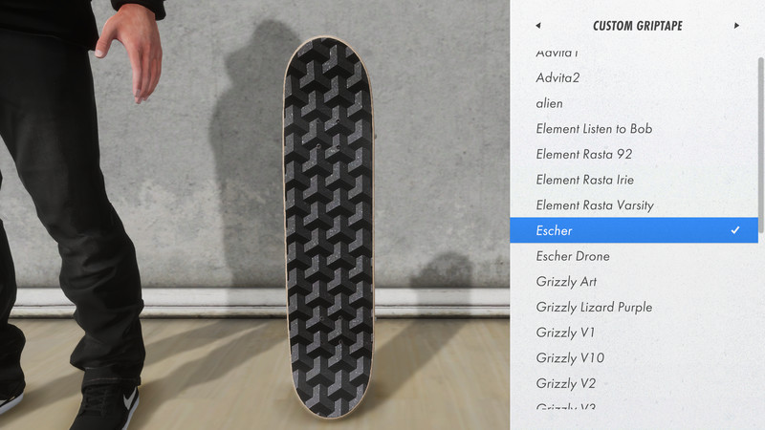Select the Escher Drone griptape
The height and width of the screenshot is (430, 765).
point(634,256)
